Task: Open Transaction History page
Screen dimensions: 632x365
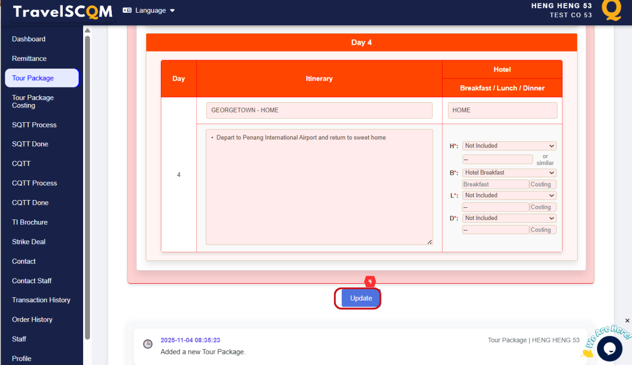Action: tap(41, 300)
